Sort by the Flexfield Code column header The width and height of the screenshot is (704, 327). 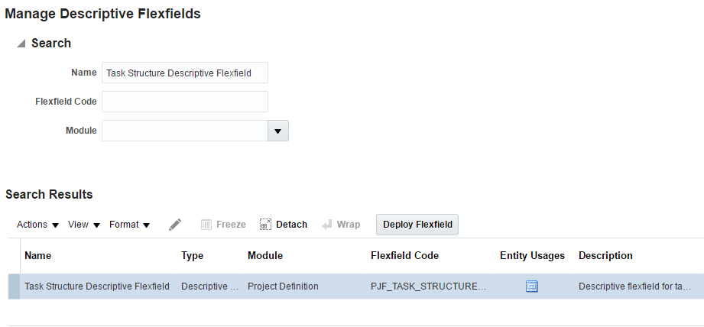coord(404,256)
